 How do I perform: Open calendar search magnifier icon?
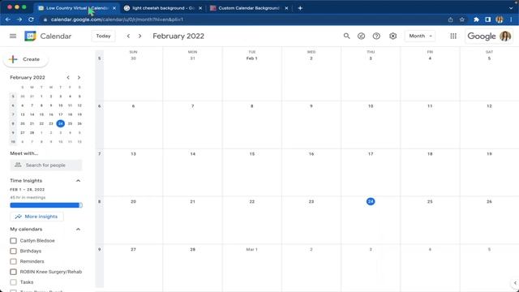click(x=346, y=36)
